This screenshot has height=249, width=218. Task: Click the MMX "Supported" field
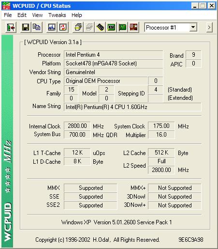click(x=90, y=188)
